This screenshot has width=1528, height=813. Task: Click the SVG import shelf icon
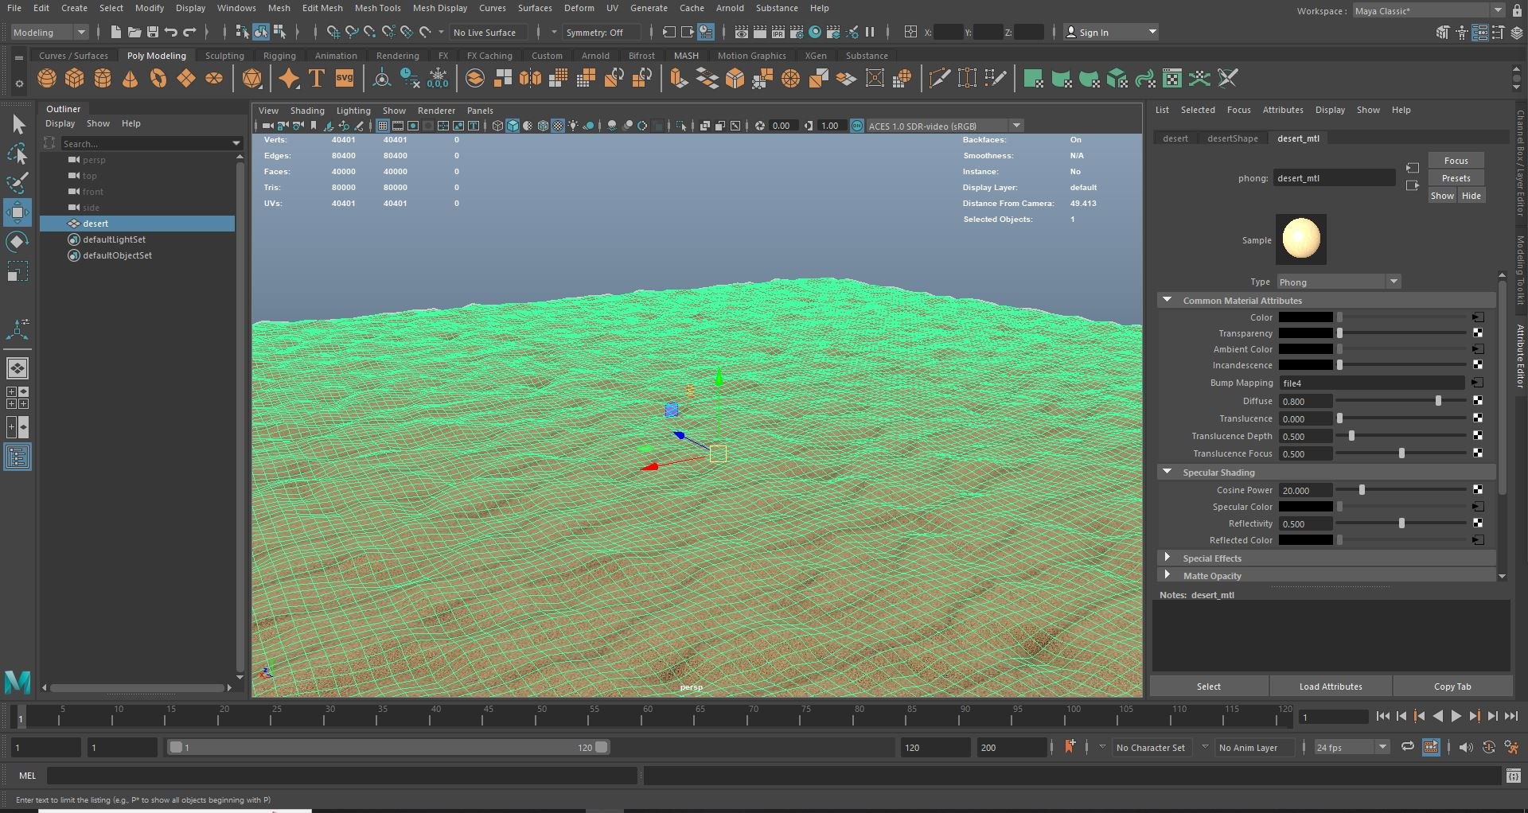(x=345, y=78)
